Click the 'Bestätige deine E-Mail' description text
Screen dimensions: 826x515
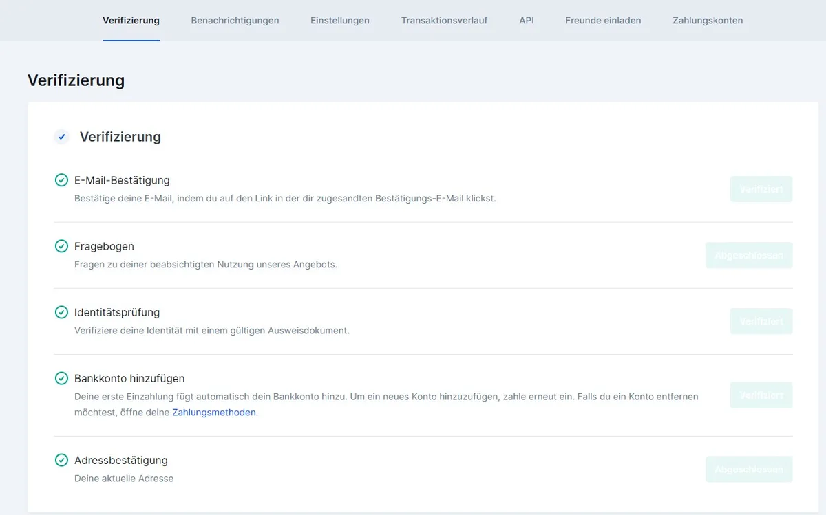(285, 198)
